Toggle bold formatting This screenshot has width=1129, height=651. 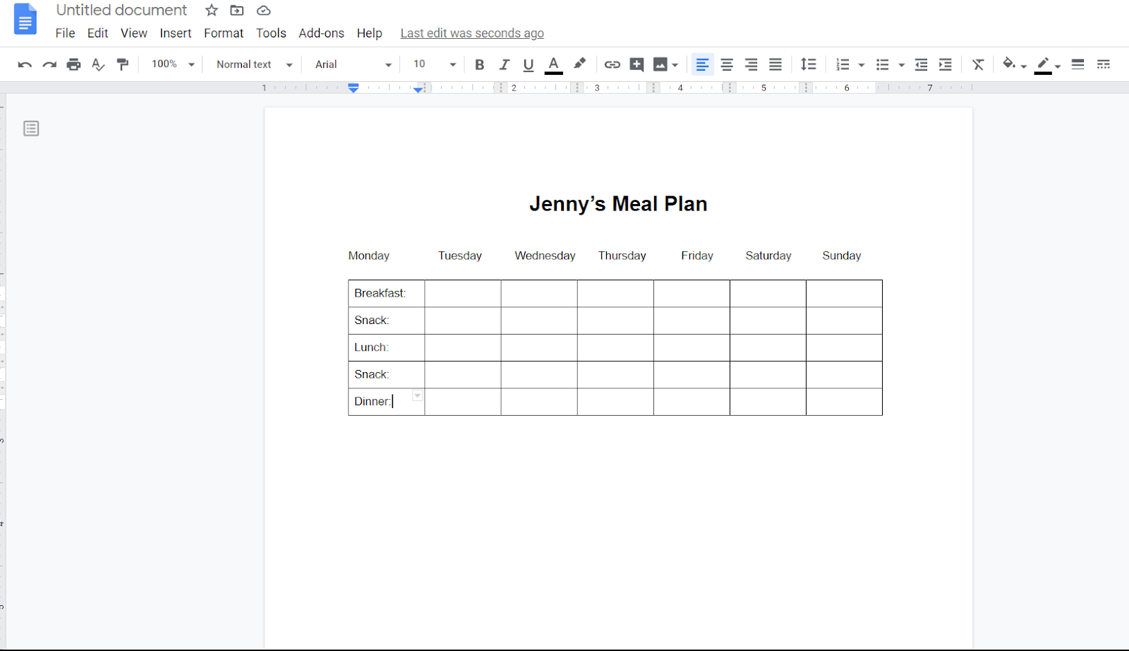[x=480, y=64]
